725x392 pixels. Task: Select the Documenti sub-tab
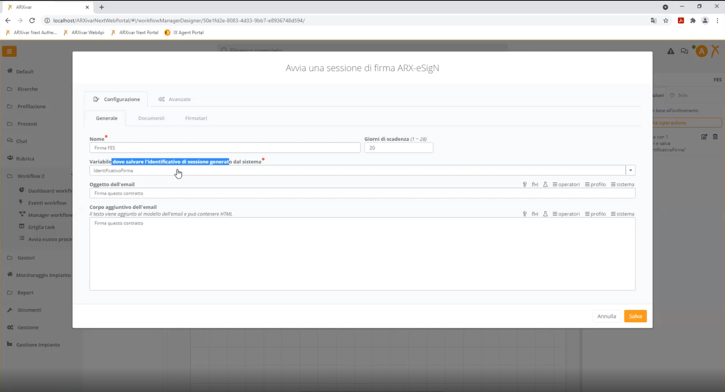click(x=151, y=118)
